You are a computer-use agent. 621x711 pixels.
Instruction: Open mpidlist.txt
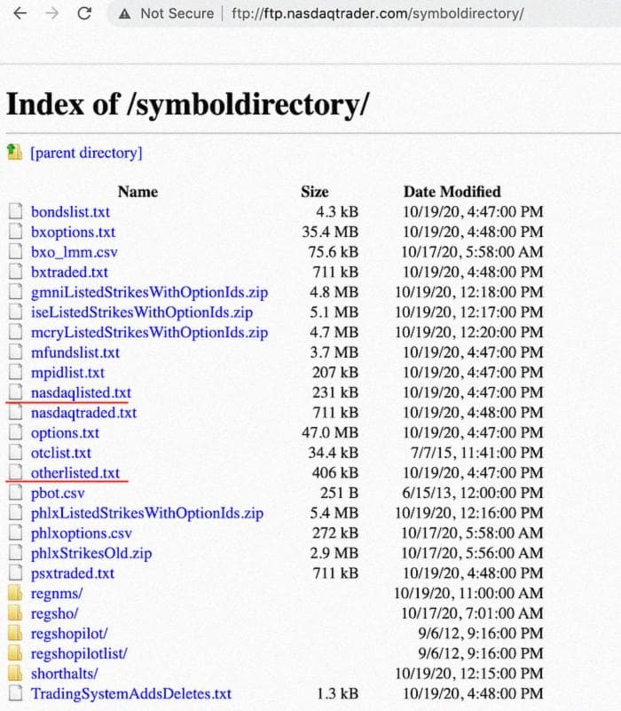pyautogui.click(x=67, y=372)
